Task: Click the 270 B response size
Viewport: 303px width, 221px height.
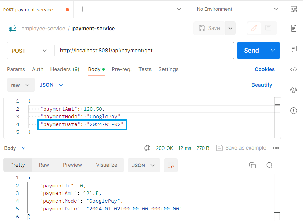Action: click(x=203, y=148)
